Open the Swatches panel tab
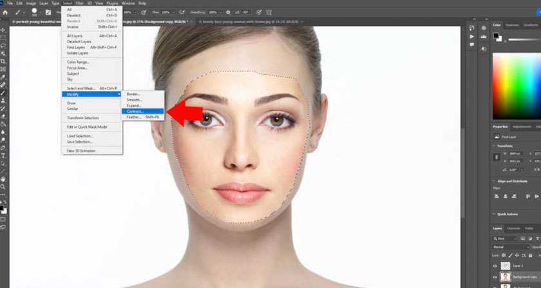Viewport: 541px width, 288px height. (x=512, y=24)
